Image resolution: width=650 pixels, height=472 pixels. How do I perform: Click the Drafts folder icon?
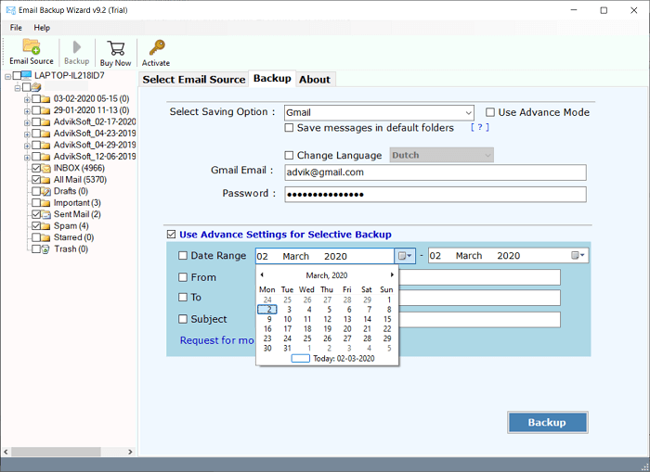click(45, 191)
